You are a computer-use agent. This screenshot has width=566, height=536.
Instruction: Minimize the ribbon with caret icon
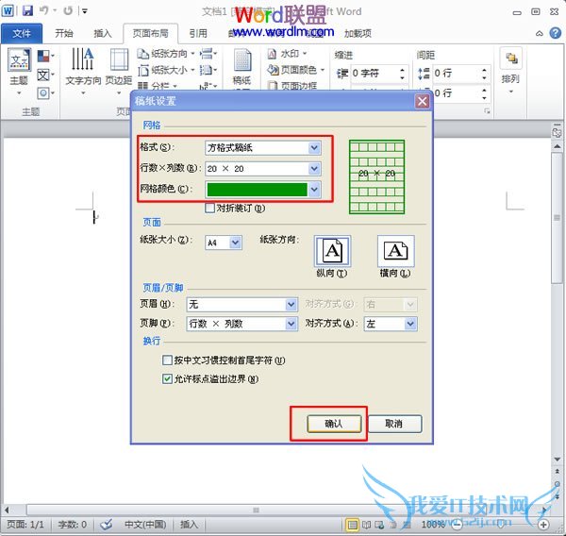click(540, 34)
